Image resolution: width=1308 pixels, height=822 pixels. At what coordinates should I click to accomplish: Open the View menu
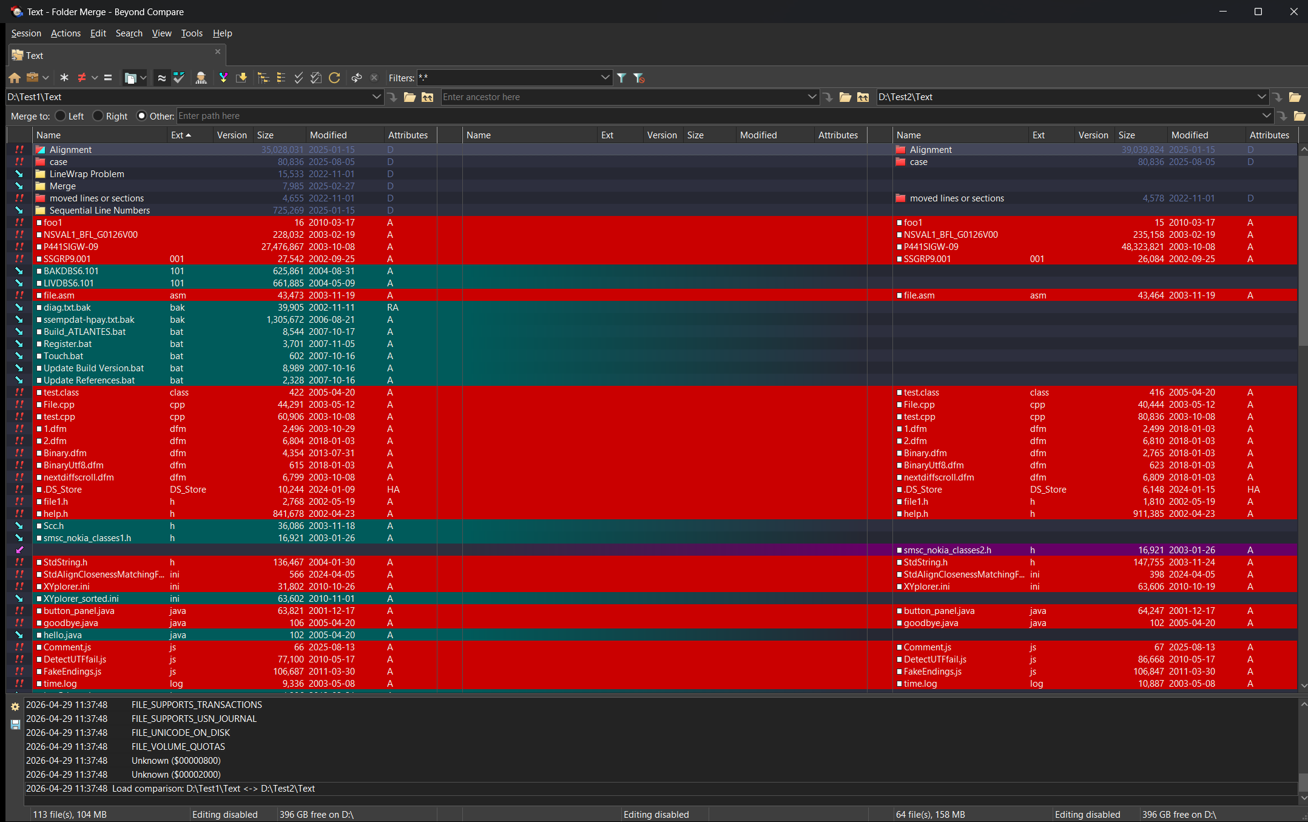pyautogui.click(x=161, y=33)
